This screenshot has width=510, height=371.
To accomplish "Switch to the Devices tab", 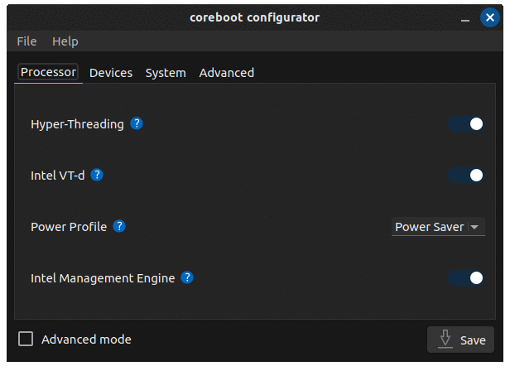I will [111, 73].
